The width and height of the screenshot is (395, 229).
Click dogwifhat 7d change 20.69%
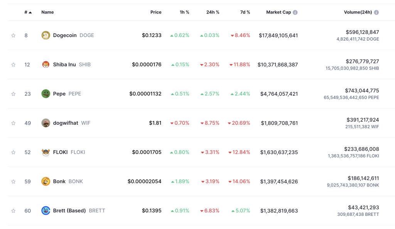click(239, 123)
